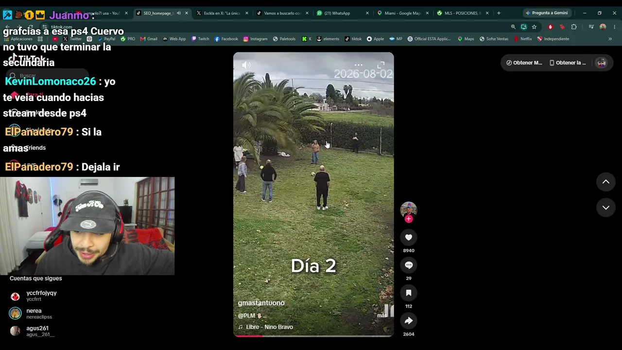Expand the video to fullscreen view
The width and height of the screenshot is (622, 350).
381,65
